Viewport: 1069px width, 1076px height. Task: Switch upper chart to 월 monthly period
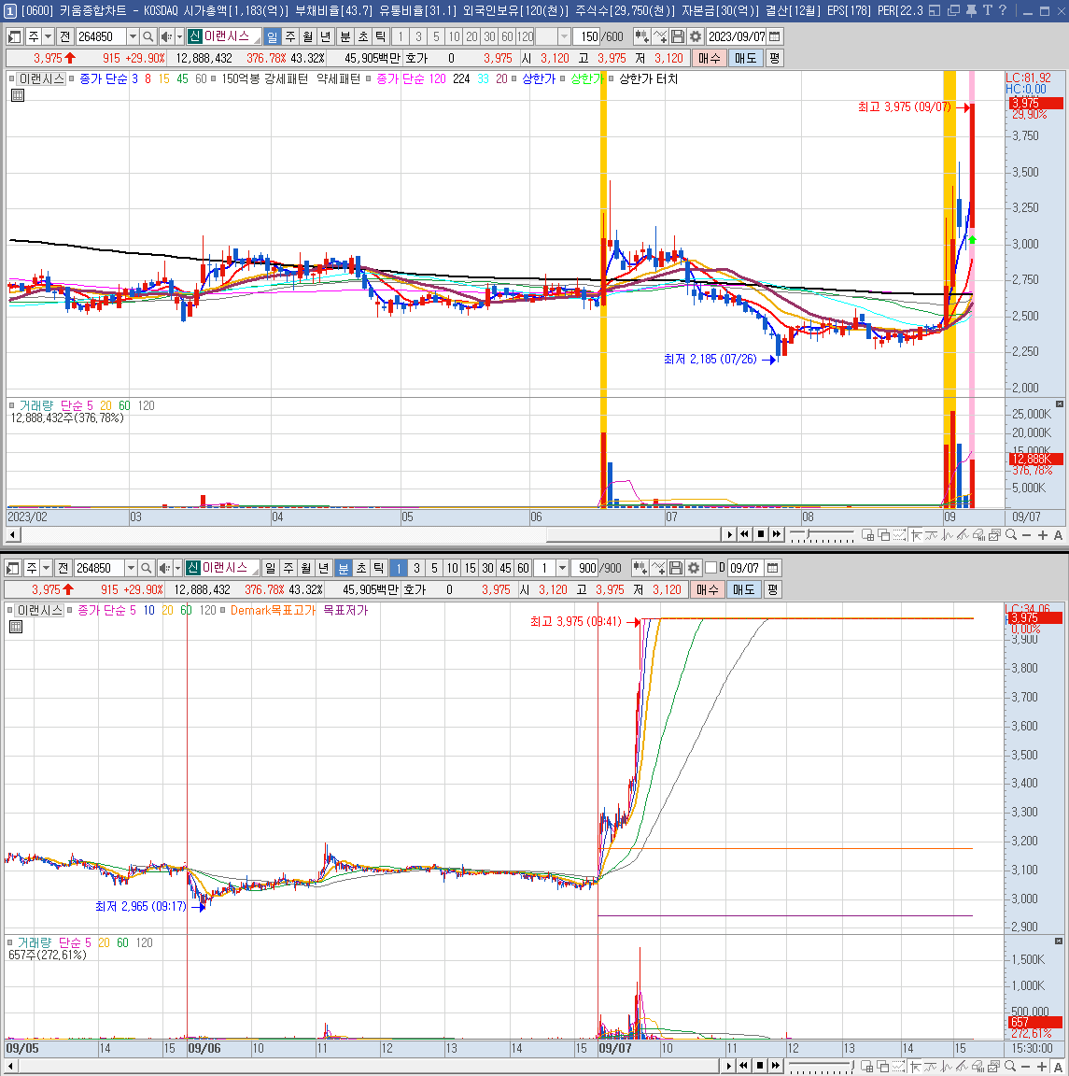pyautogui.click(x=308, y=36)
